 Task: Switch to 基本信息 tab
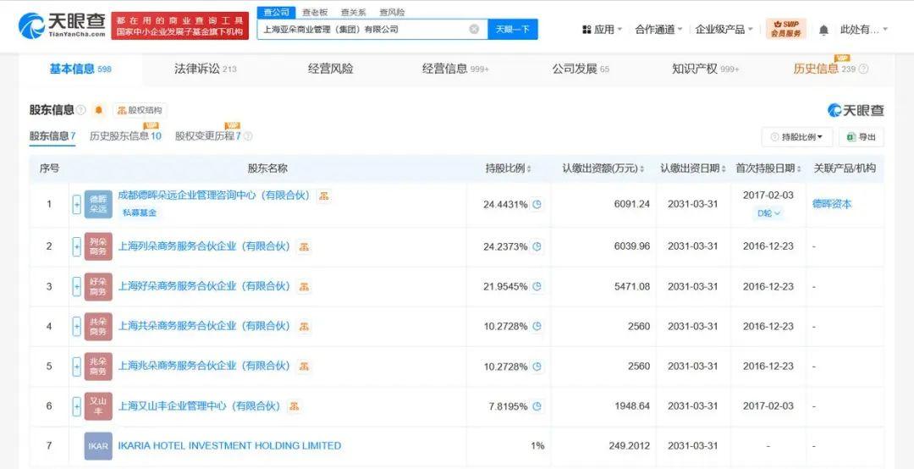[80, 69]
